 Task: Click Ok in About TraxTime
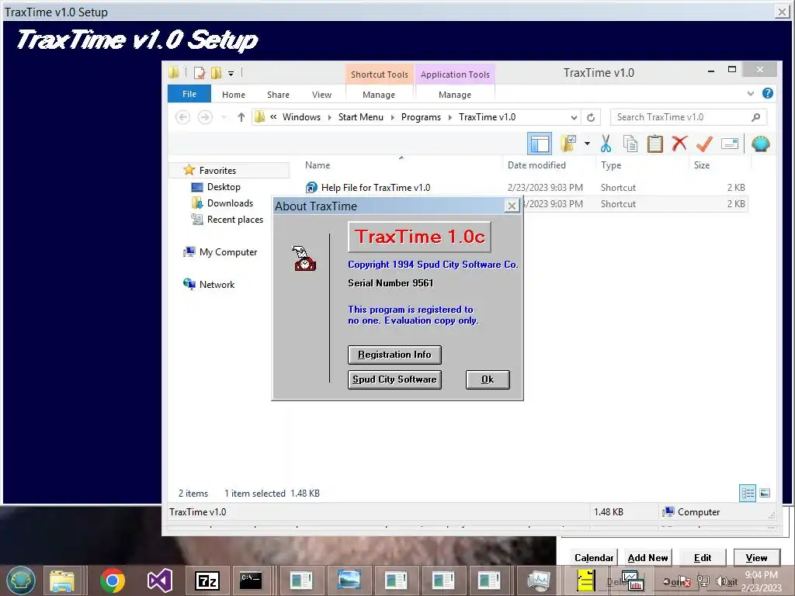pos(488,379)
